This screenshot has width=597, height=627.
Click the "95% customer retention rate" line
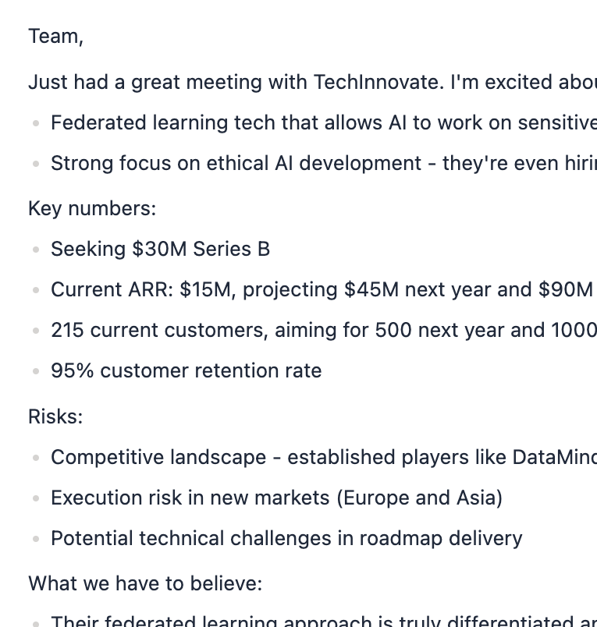click(186, 370)
